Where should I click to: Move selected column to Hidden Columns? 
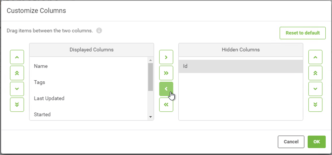166,57
